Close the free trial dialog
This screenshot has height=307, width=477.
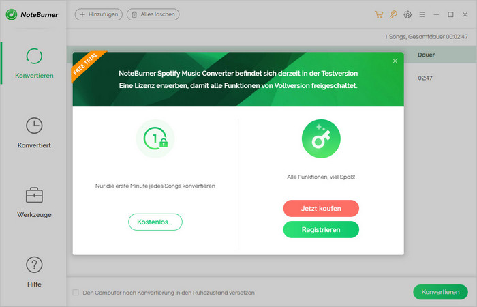coord(395,61)
